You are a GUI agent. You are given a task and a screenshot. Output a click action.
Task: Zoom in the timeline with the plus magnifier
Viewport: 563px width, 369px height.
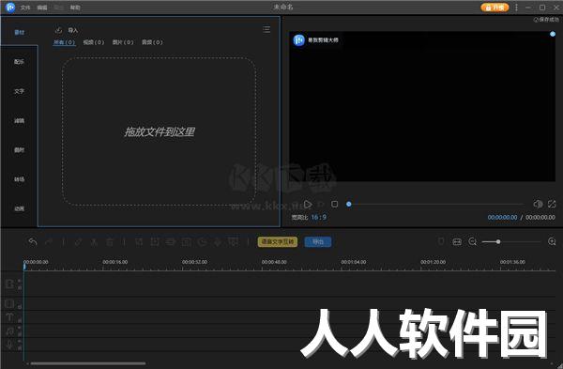click(x=552, y=242)
